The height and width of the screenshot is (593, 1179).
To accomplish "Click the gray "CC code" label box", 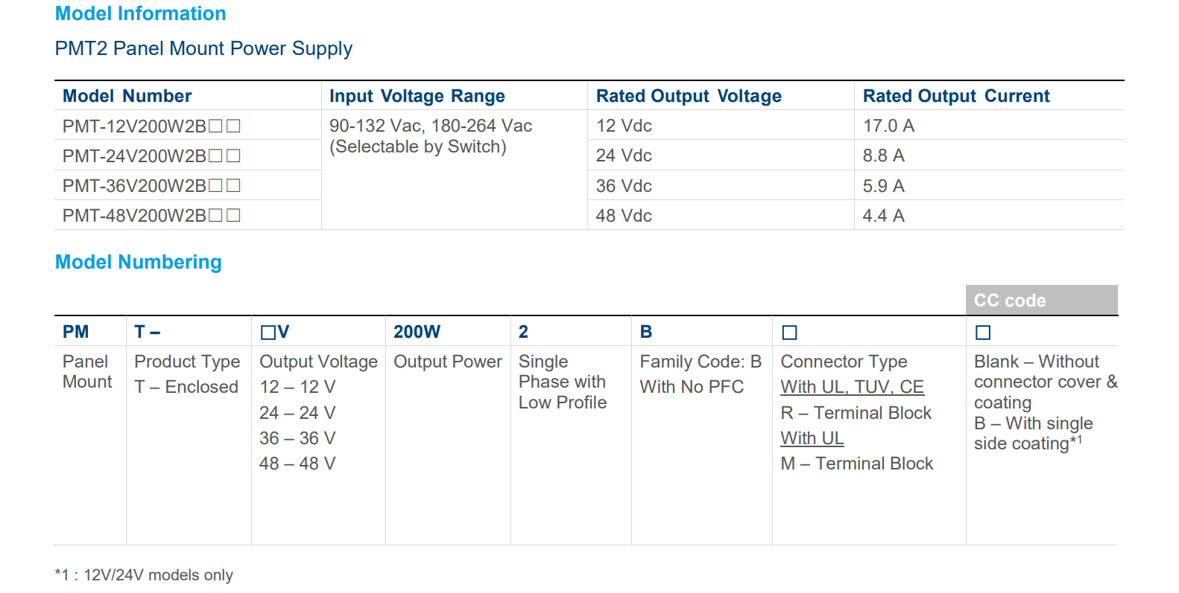I will pos(1041,300).
